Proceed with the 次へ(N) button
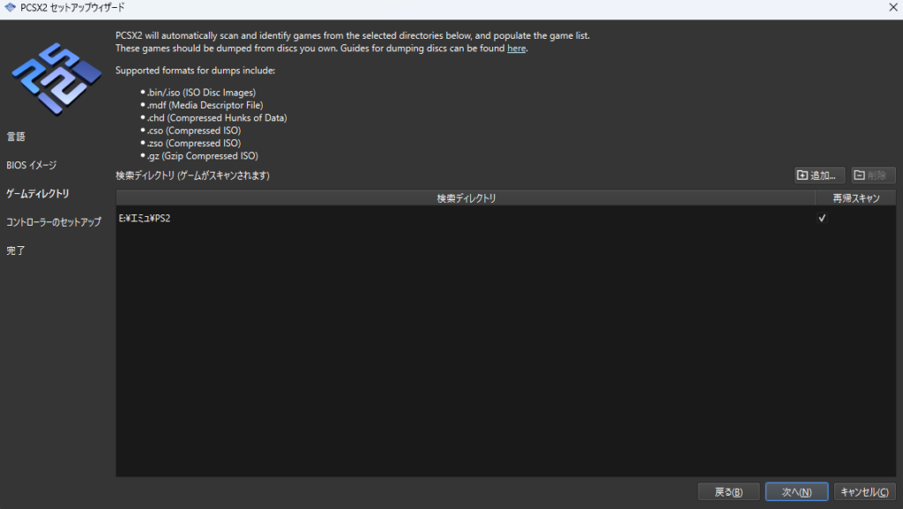 point(796,491)
